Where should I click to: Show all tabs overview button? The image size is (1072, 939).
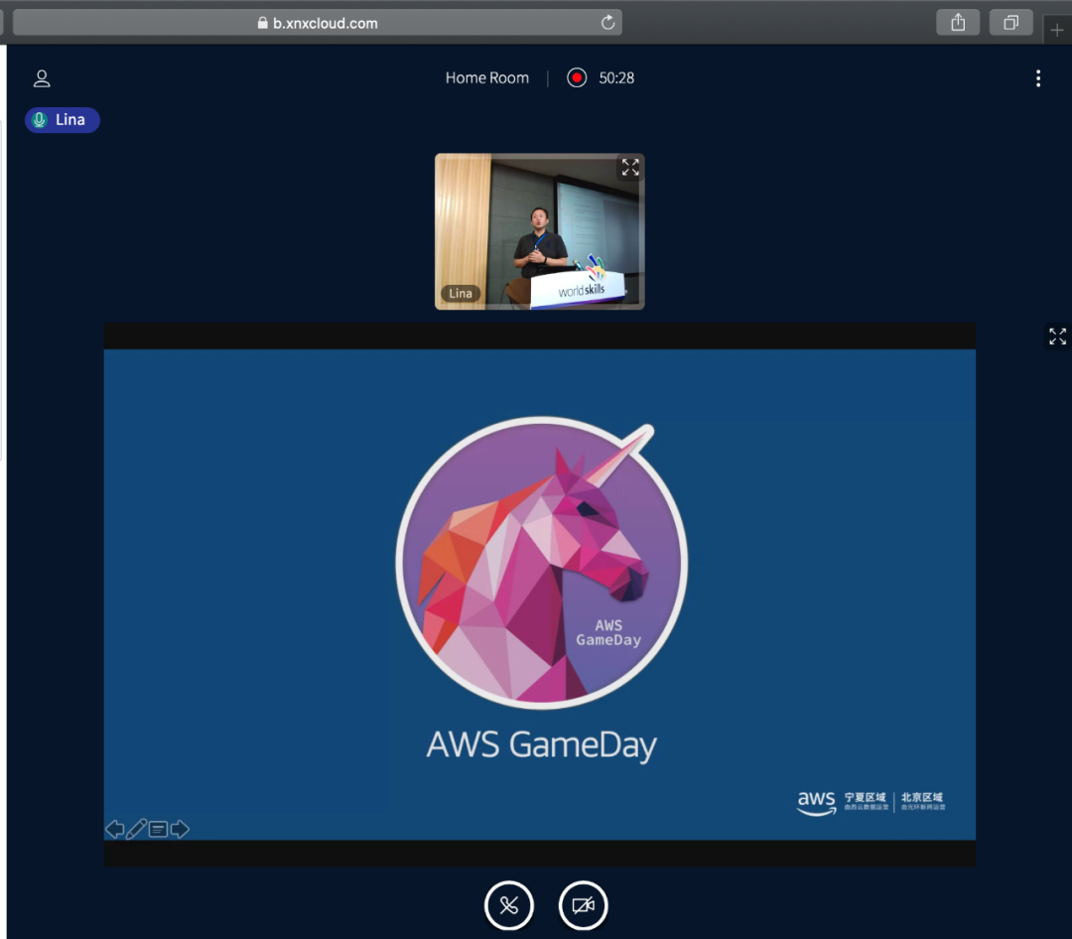tap(1010, 23)
